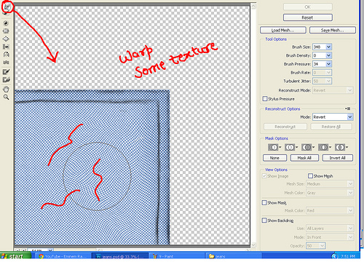Click the None mask button

pyautogui.click(x=274, y=158)
